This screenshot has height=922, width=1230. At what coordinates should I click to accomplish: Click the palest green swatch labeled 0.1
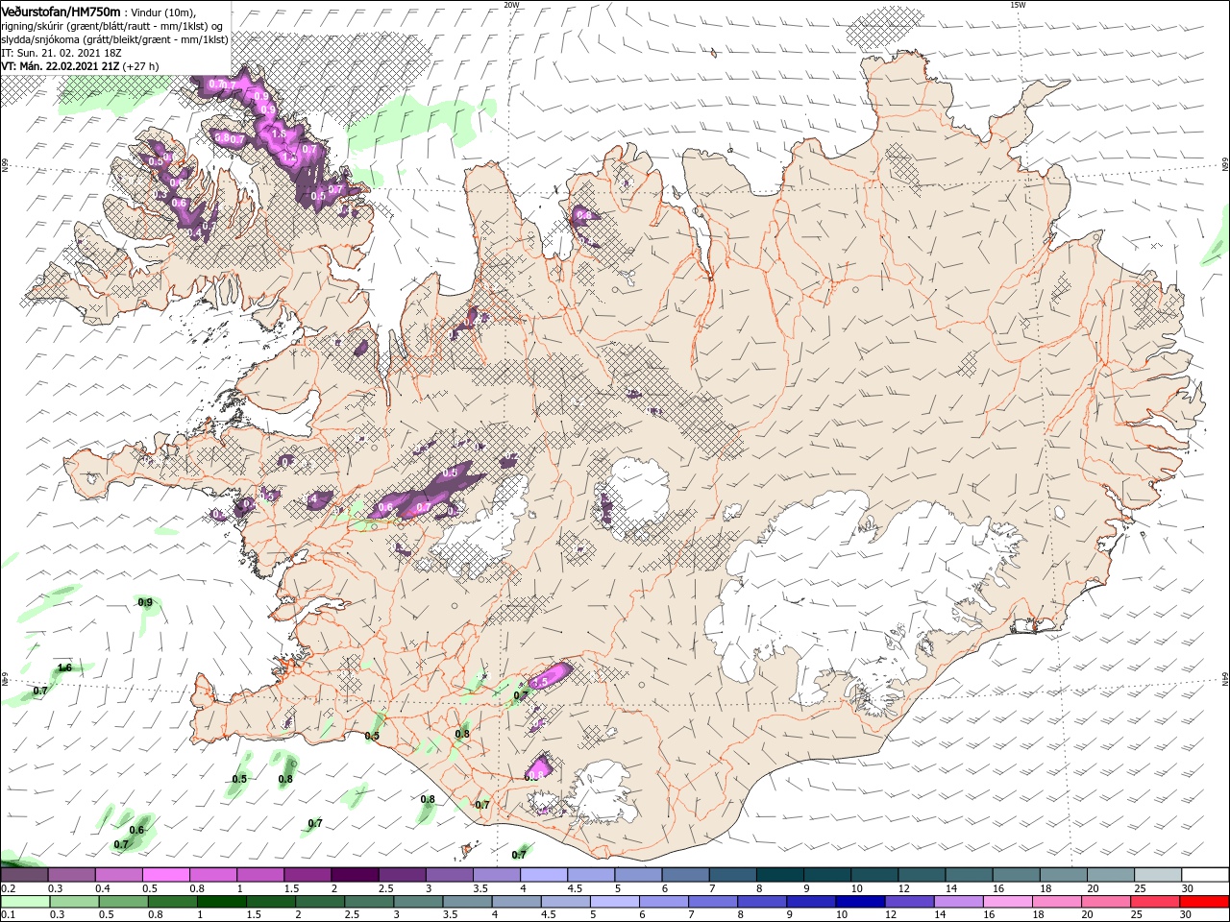[25, 902]
